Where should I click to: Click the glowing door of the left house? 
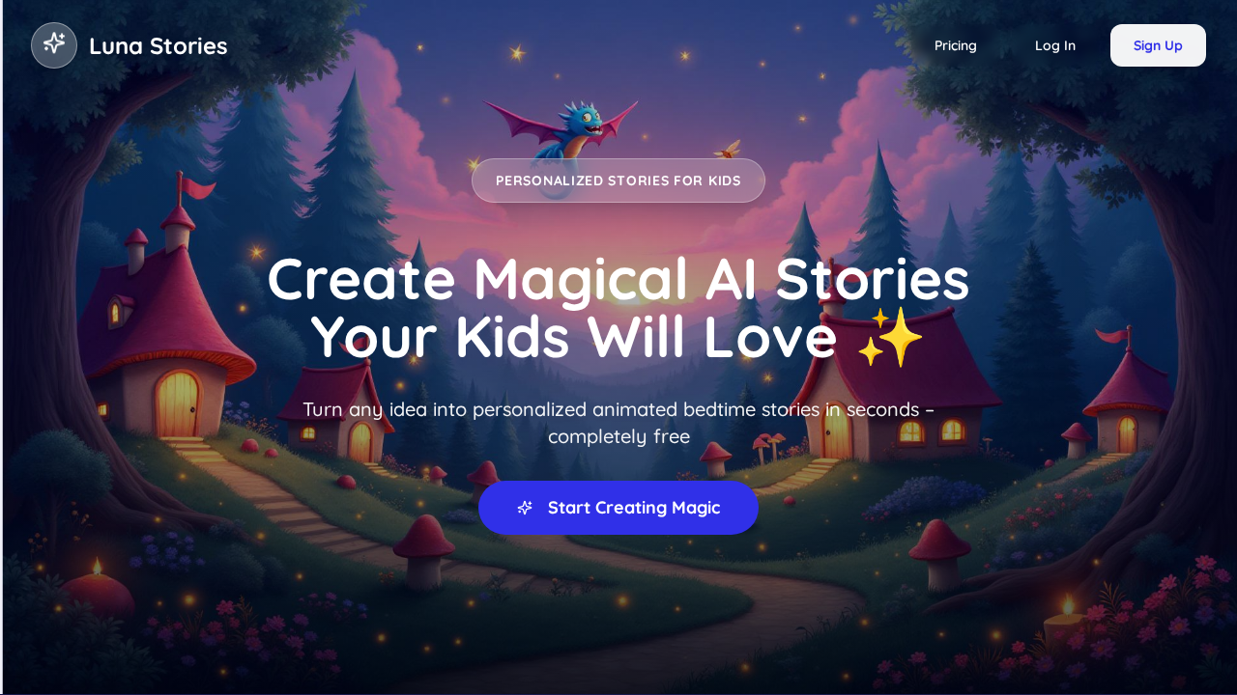click(178, 404)
